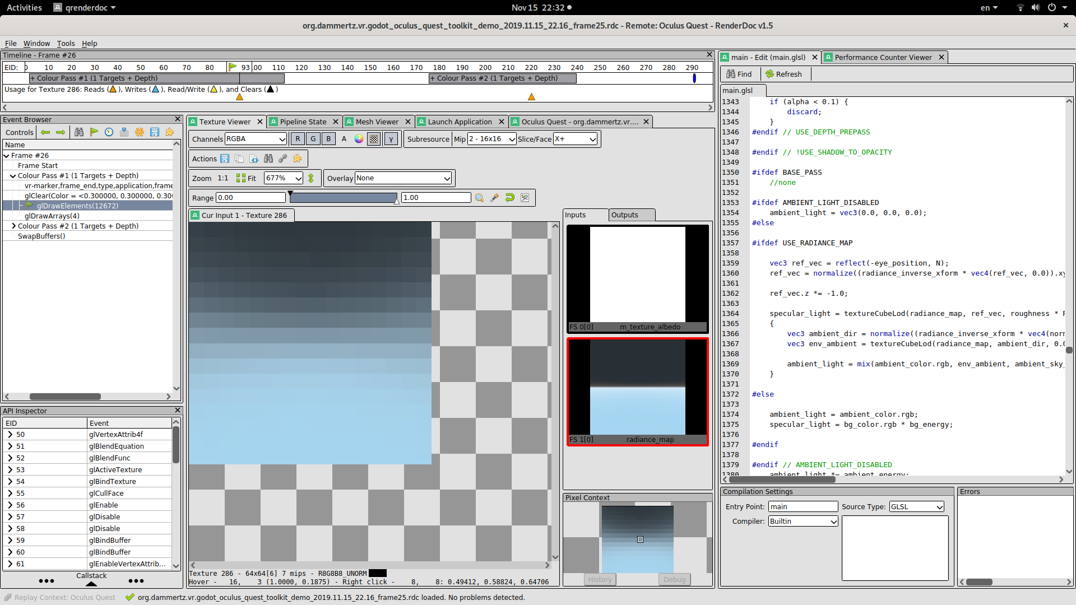Screen dimensions: 1076x605
Task: Open the Channels RGBA dropdown
Action: [x=256, y=139]
